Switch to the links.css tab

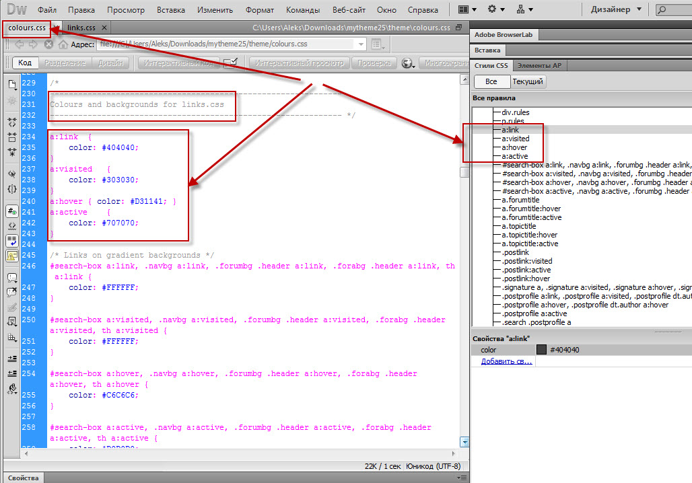click(x=81, y=27)
